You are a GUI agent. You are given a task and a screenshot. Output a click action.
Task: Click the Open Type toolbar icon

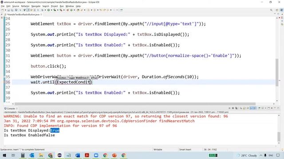[x=78, y=10]
